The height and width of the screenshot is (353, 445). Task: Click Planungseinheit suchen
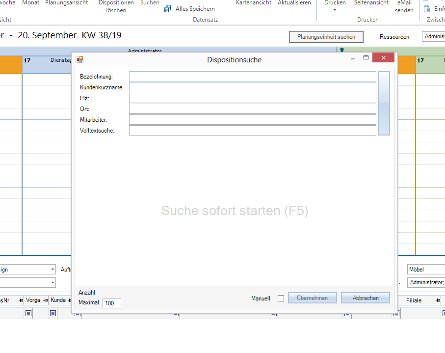(x=326, y=36)
